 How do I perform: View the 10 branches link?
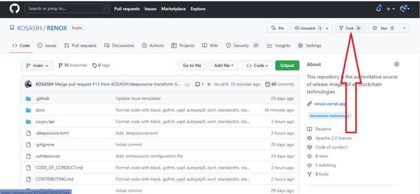click(x=72, y=65)
